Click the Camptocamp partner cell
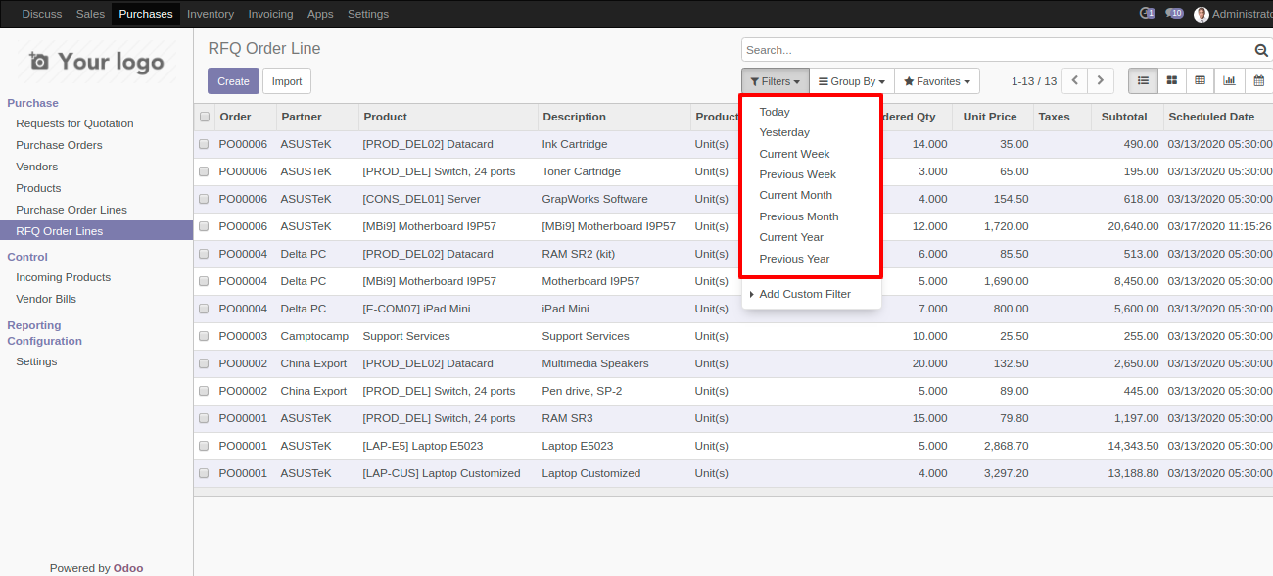 point(314,336)
